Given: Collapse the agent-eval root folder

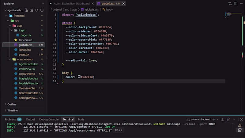Looking at the screenshot, I should 5,10.
